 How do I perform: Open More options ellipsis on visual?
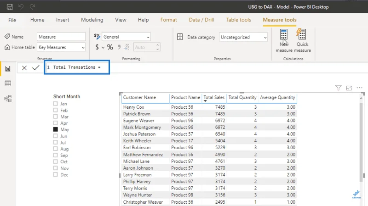(x=359, y=88)
